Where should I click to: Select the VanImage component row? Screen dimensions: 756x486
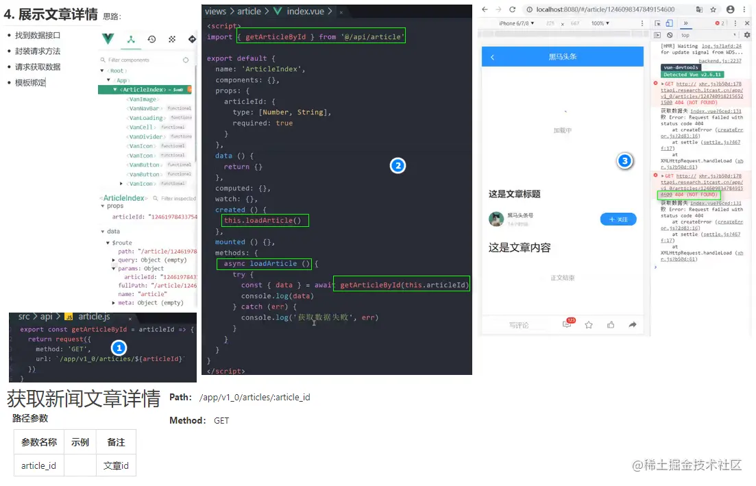(x=141, y=99)
